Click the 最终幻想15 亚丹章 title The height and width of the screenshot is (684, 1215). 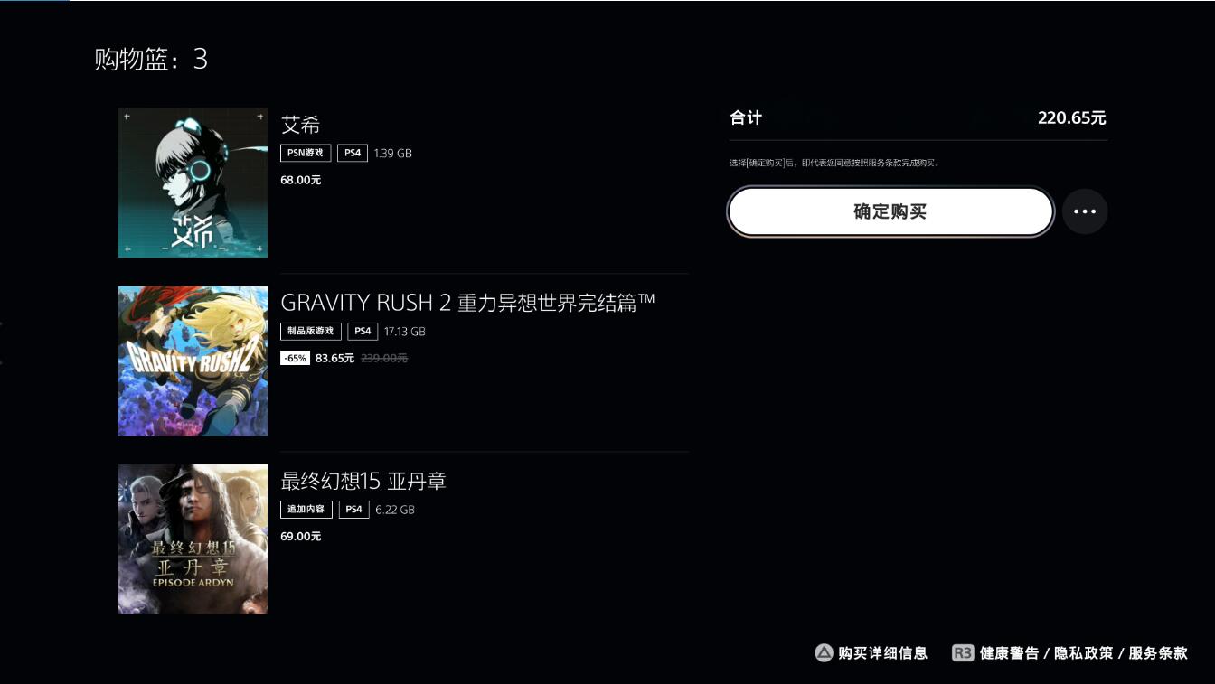363,481
